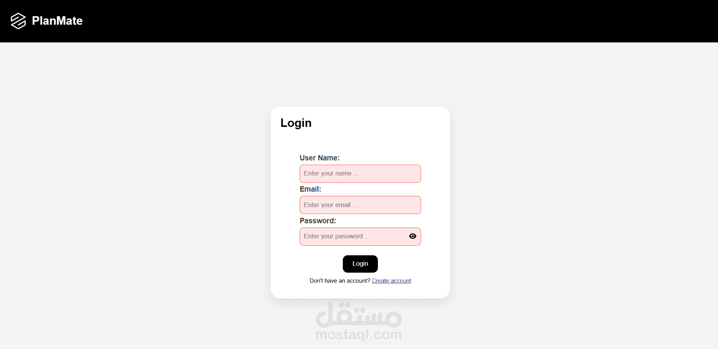Click the mostaql.com watermark text
Image resolution: width=718 pixels, height=349 pixels.
click(x=359, y=334)
